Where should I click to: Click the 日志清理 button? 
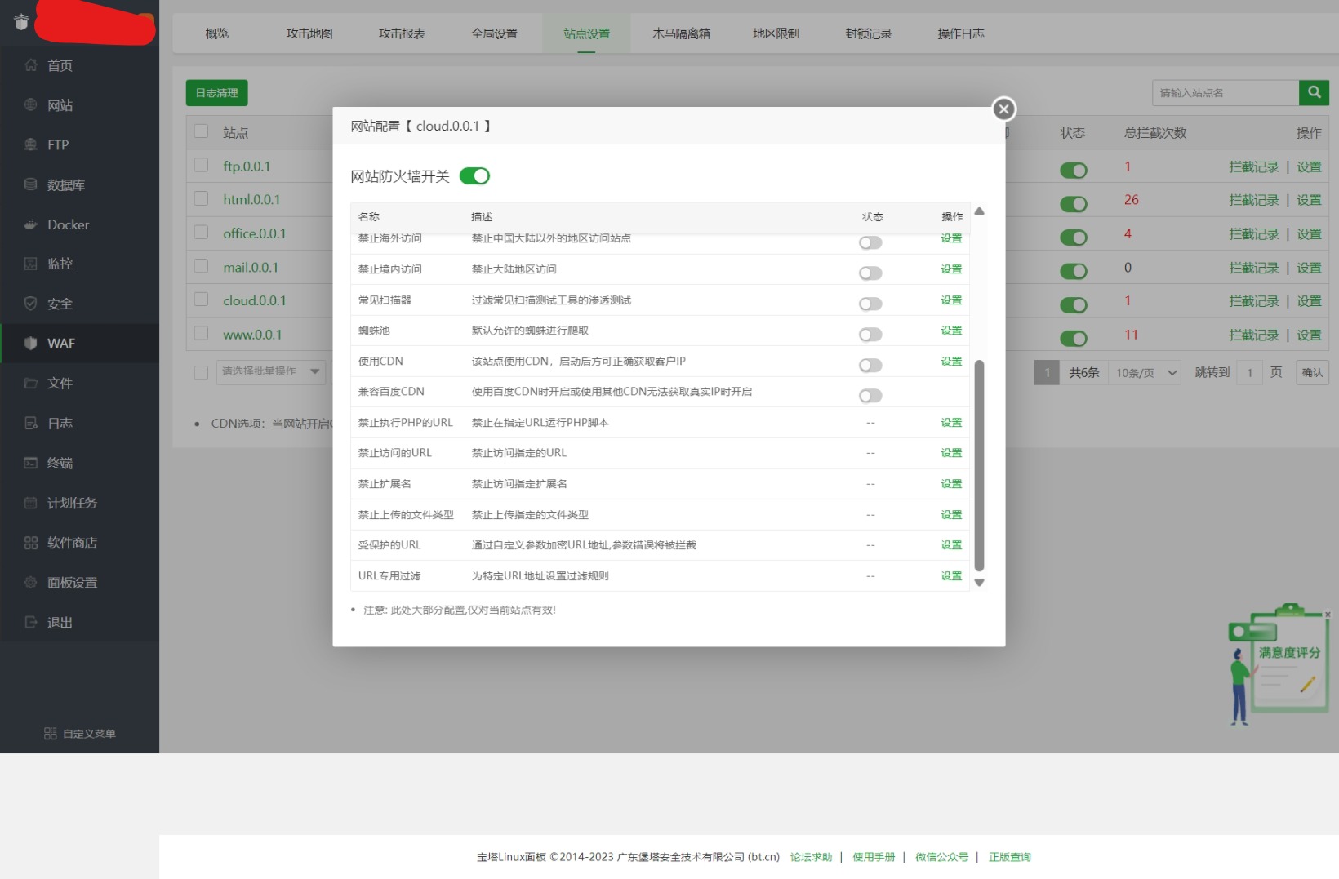pos(216,93)
